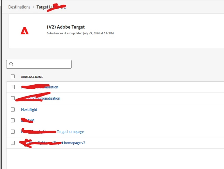Image resolution: width=224 pixels, height=169 pixels.
Task: Click the '6 Audiences - Last updated' text
Action: tap(80, 33)
